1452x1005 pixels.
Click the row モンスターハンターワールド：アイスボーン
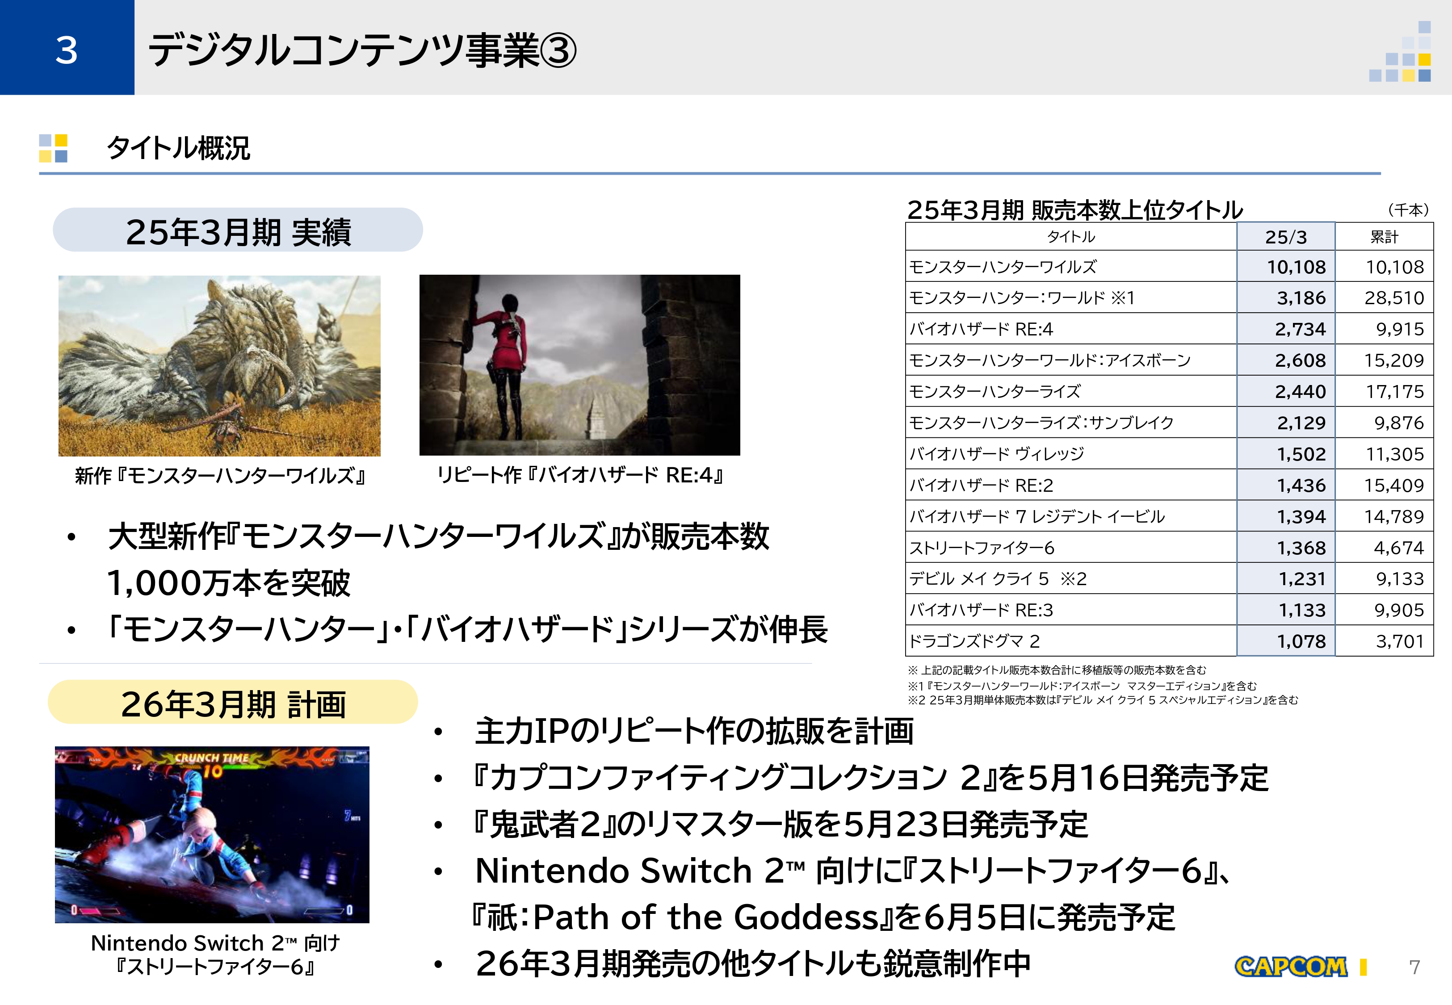coord(1169,360)
